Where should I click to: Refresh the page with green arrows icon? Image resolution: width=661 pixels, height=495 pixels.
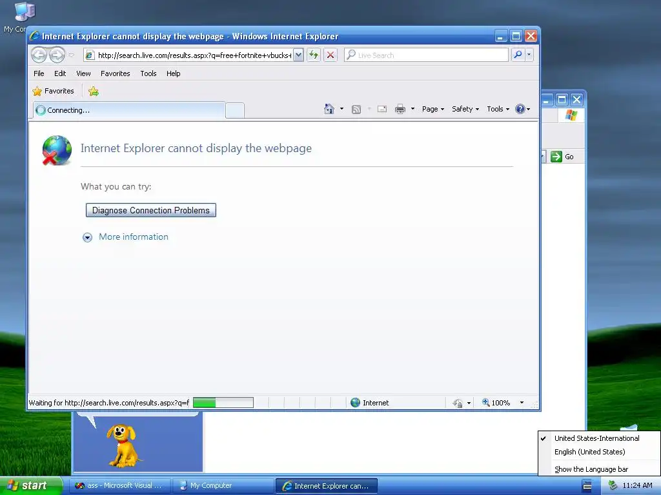point(314,55)
